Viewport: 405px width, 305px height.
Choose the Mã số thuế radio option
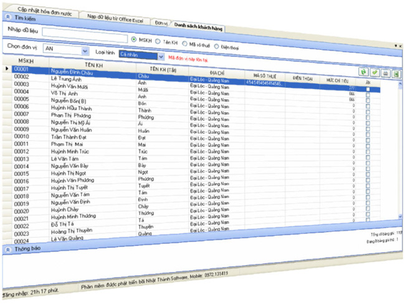(x=185, y=43)
